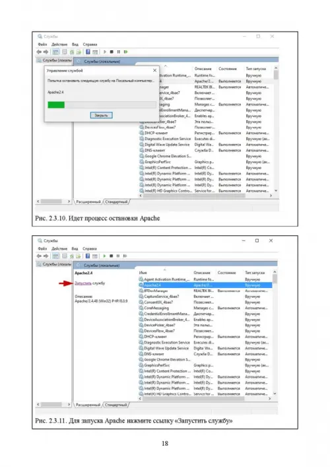Viewport: 330px width, 467px height.
Task: Click the Закрыть button in the Управление службой dialog
Action: (101, 115)
